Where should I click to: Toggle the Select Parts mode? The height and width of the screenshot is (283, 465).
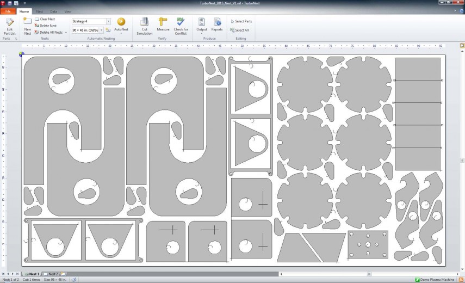(x=241, y=21)
